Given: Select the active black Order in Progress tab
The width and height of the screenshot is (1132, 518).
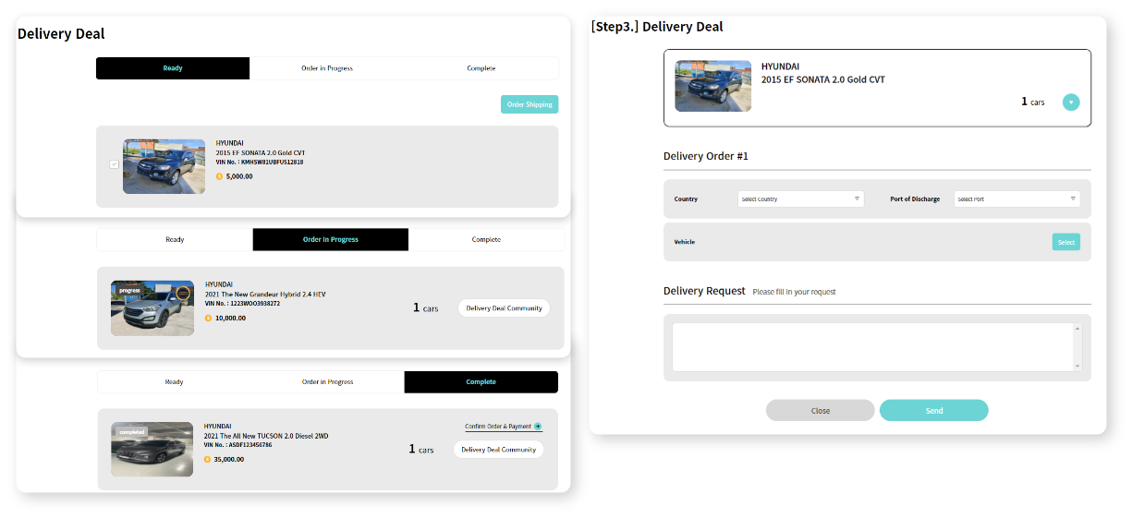Looking at the screenshot, I should [331, 239].
